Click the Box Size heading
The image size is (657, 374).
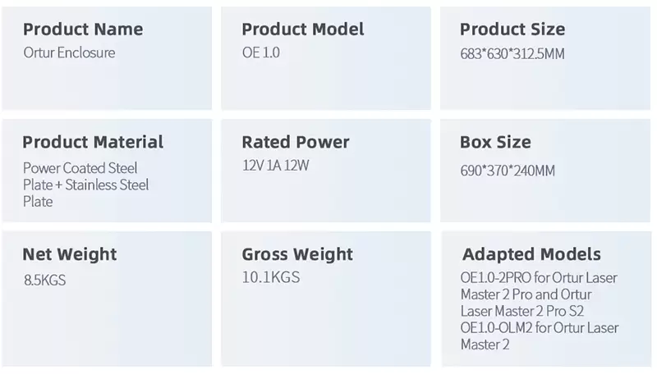tap(495, 142)
